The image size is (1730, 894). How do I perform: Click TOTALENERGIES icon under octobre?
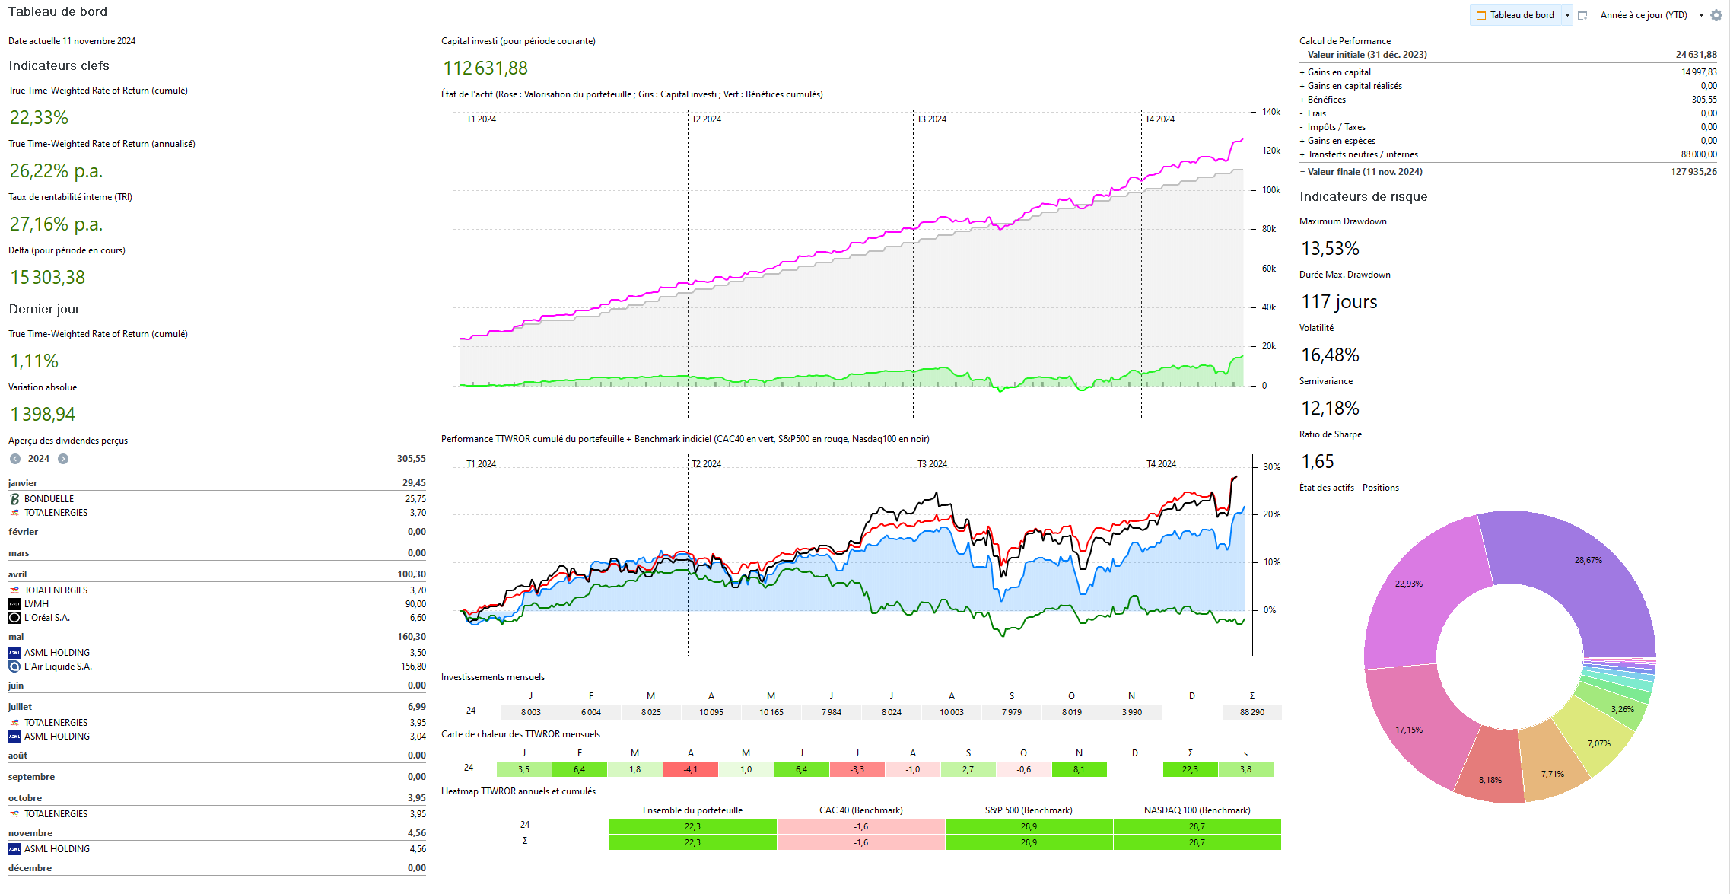coord(14,814)
